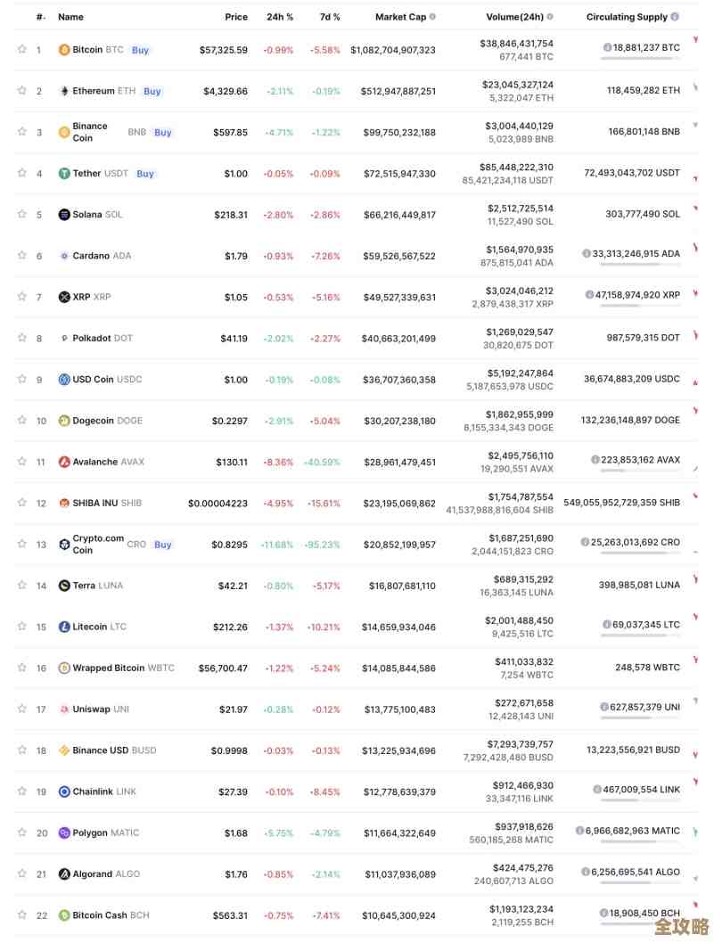
Task: Click the Buy button beside Crypto.com Coin
Action: pos(162,545)
